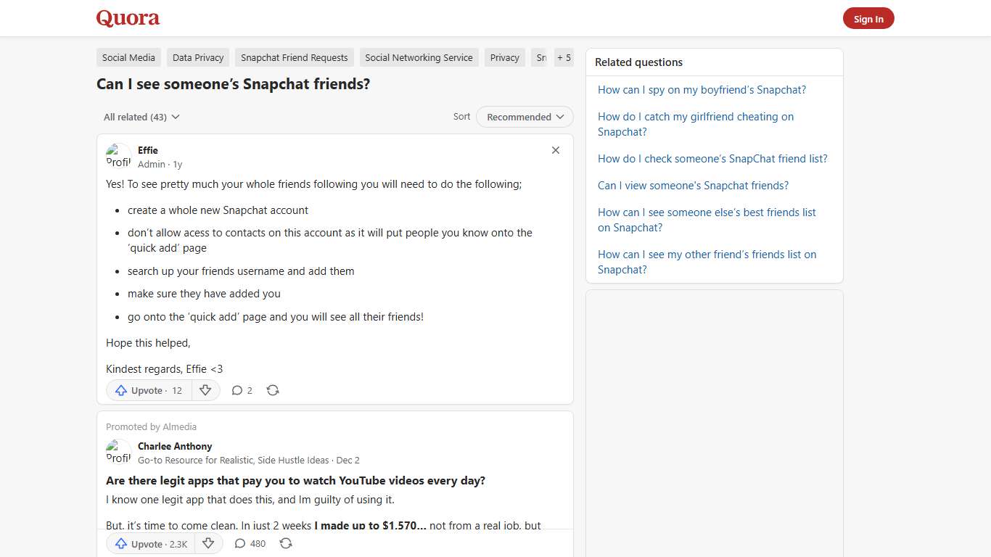This screenshot has width=991, height=557.
Task: Downvote Effie's answer
Action: click(x=205, y=390)
